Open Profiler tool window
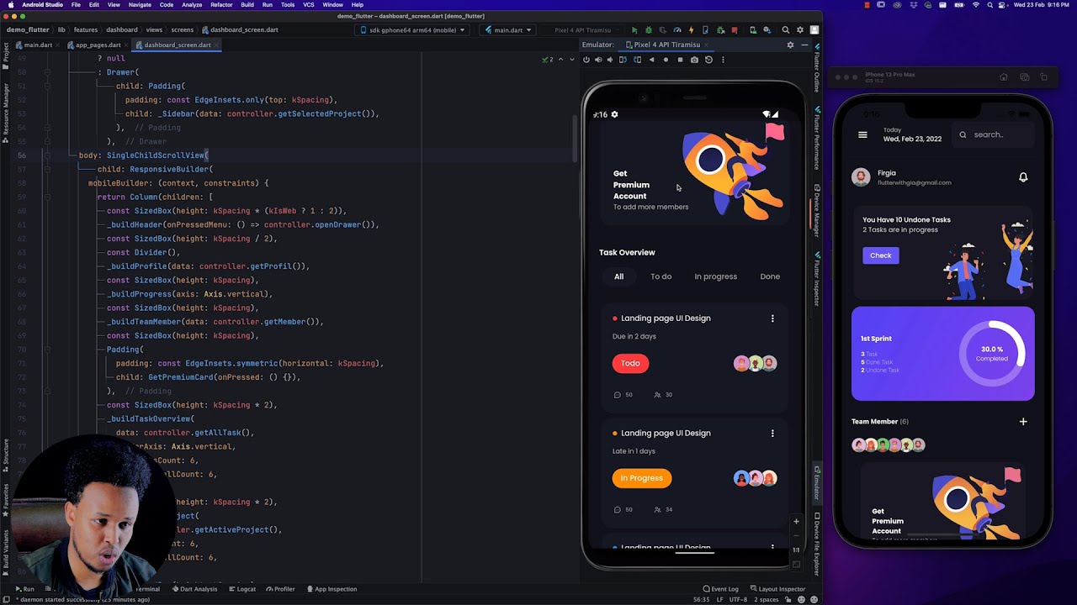The width and height of the screenshot is (1077, 605). [x=280, y=589]
